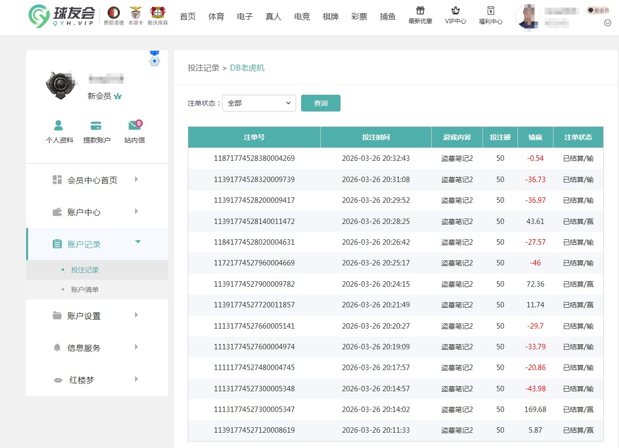619x448 pixels.
Task: Switch to the 体育 navigation tab
Action: 216,16
